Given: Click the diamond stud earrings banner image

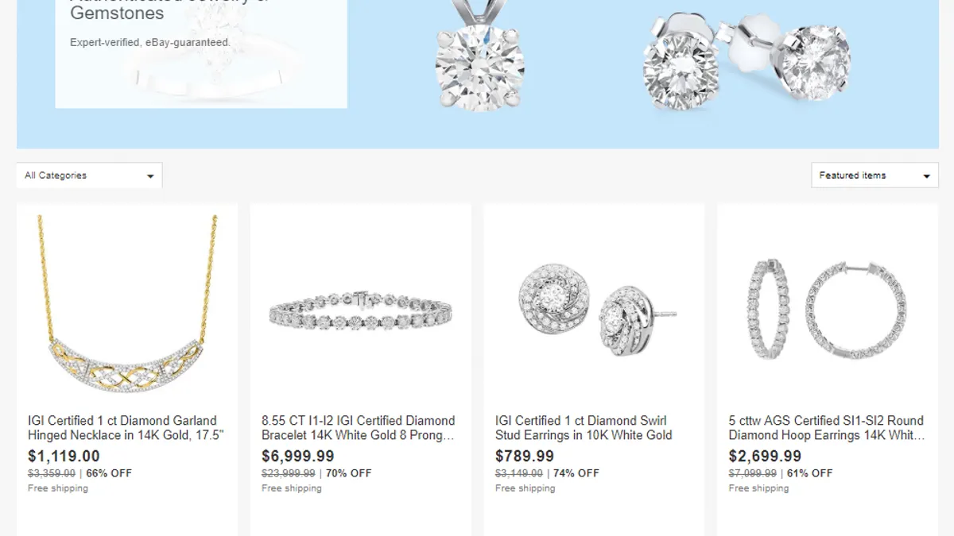Looking at the screenshot, I should (746, 64).
